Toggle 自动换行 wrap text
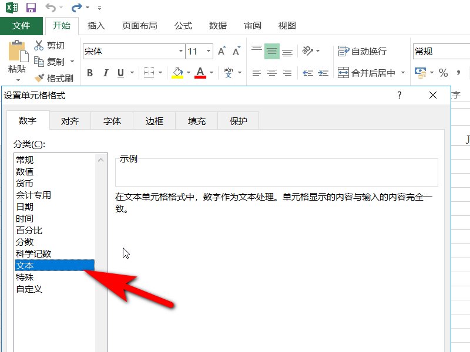 pyautogui.click(x=363, y=51)
